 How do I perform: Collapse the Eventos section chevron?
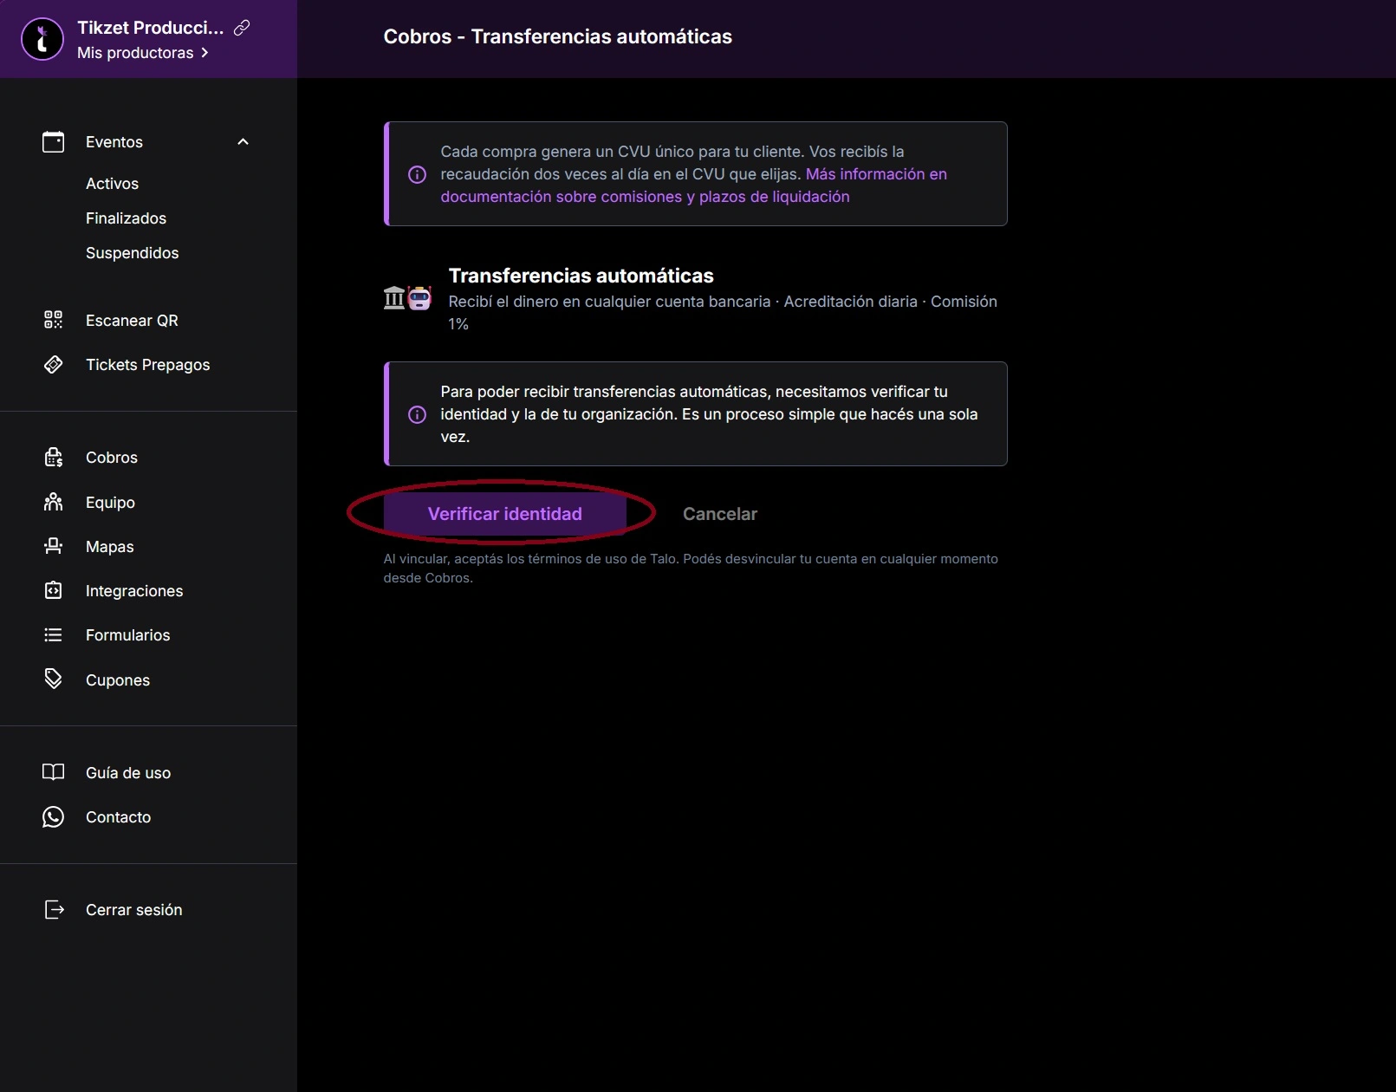pyautogui.click(x=243, y=142)
